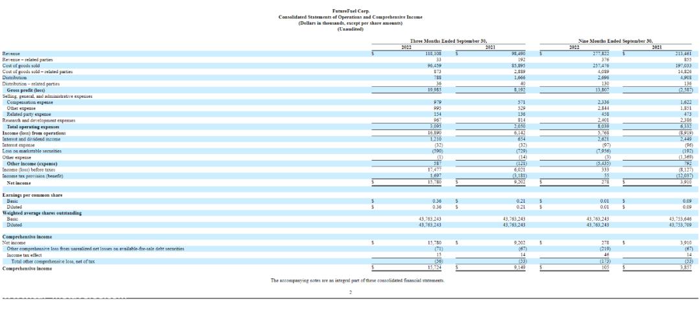Image resolution: width=700 pixels, height=314 pixels.
Task: Click the 'Compensation expense' row label
Action: click(29, 102)
